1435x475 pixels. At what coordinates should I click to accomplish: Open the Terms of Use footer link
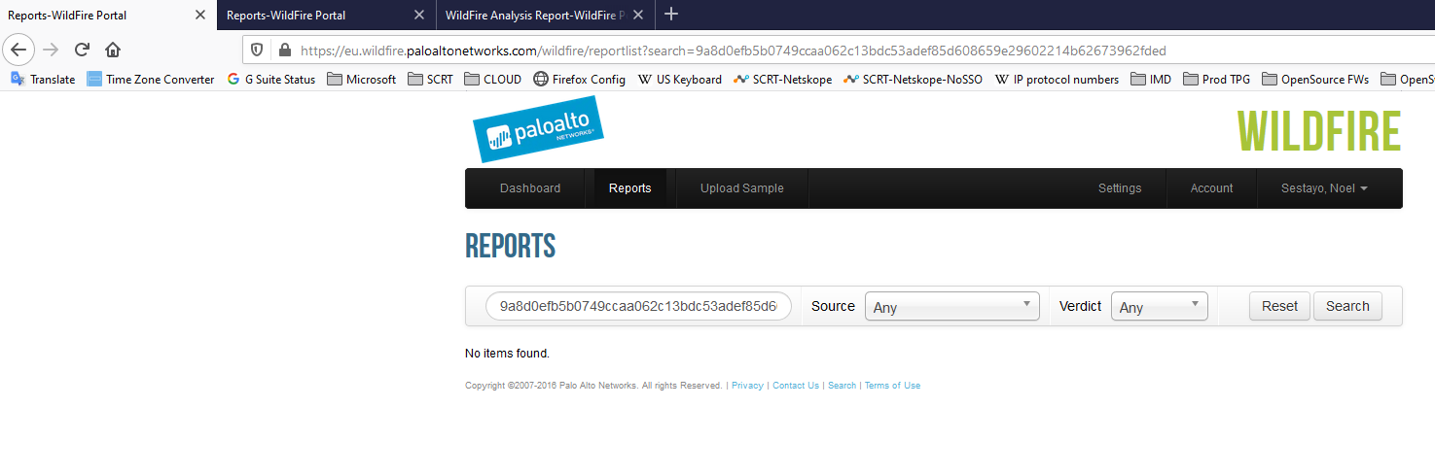(x=892, y=386)
